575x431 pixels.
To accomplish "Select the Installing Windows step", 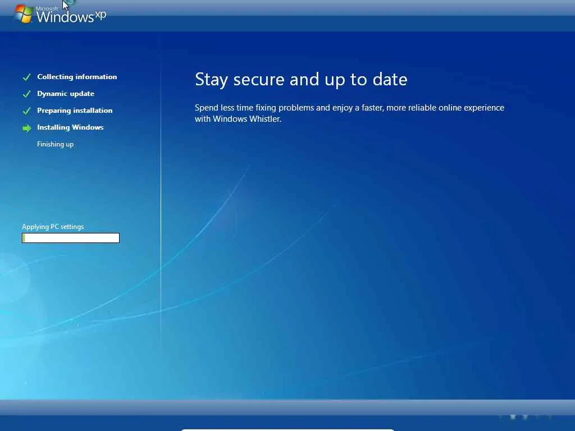I will [x=70, y=127].
